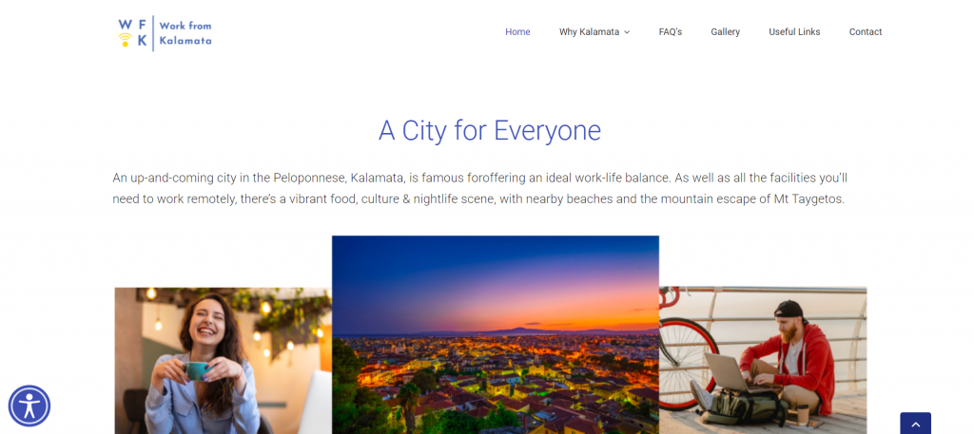The image size is (974, 434).
Task: Click the woman drinking coffee photo
Action: click(223, 360)
